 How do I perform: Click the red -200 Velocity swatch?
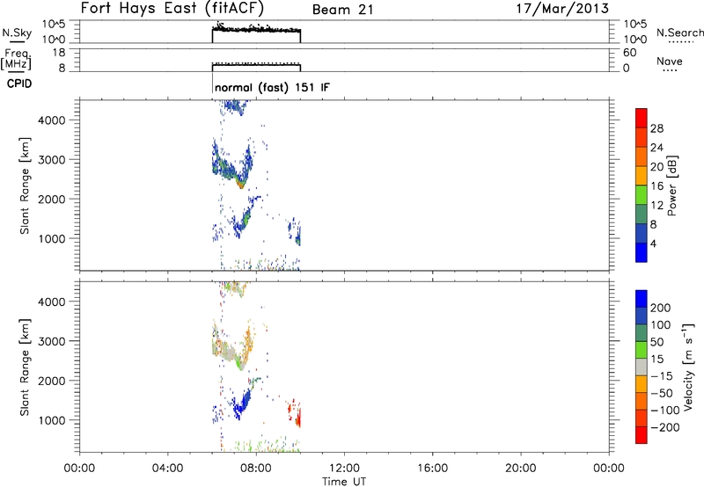coord(642,435)
